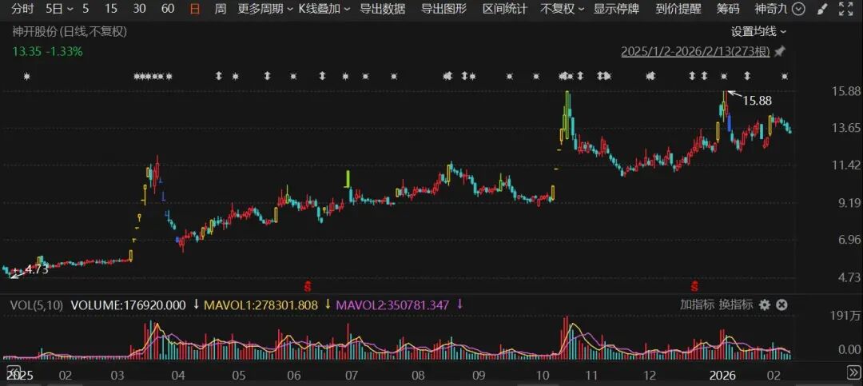This screenshot has width=863, height=386.
Task: Click the 2025/1/2-2026/2/13 date range link
Action: click(695, 52)
